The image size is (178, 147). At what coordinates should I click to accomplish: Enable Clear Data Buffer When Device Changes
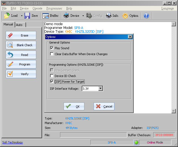(52, 54)
